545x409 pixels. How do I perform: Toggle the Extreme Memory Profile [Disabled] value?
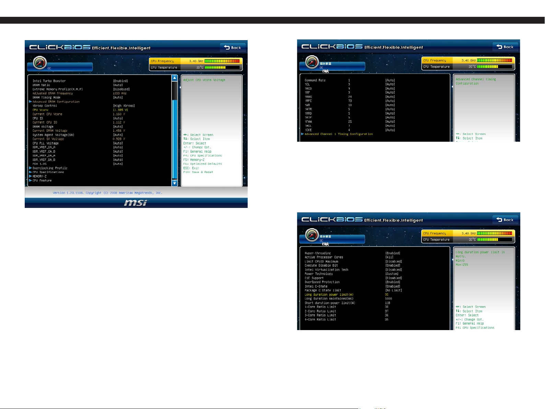pos(121,89)
